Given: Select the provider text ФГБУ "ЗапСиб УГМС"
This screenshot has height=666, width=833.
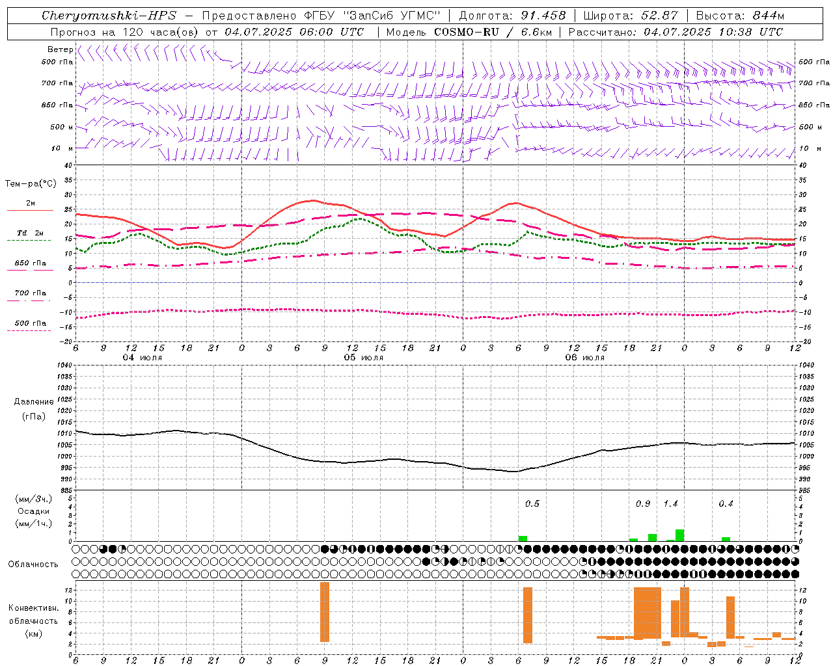Looking at the screenshot, I should [x=373, y=16].
